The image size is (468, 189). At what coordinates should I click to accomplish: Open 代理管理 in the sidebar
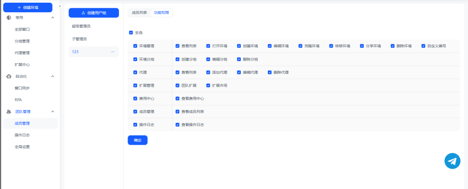(x=22, y=53)
